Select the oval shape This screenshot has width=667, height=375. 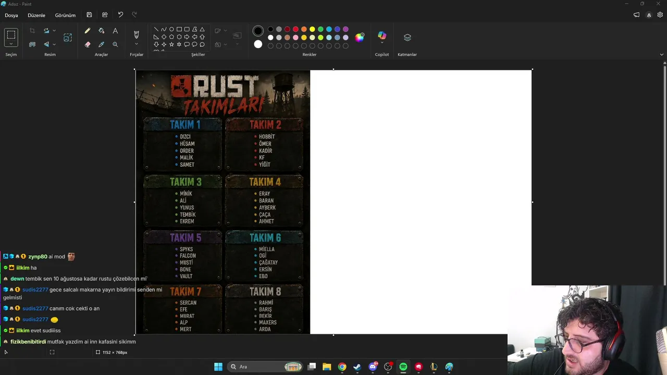(171, 30)
